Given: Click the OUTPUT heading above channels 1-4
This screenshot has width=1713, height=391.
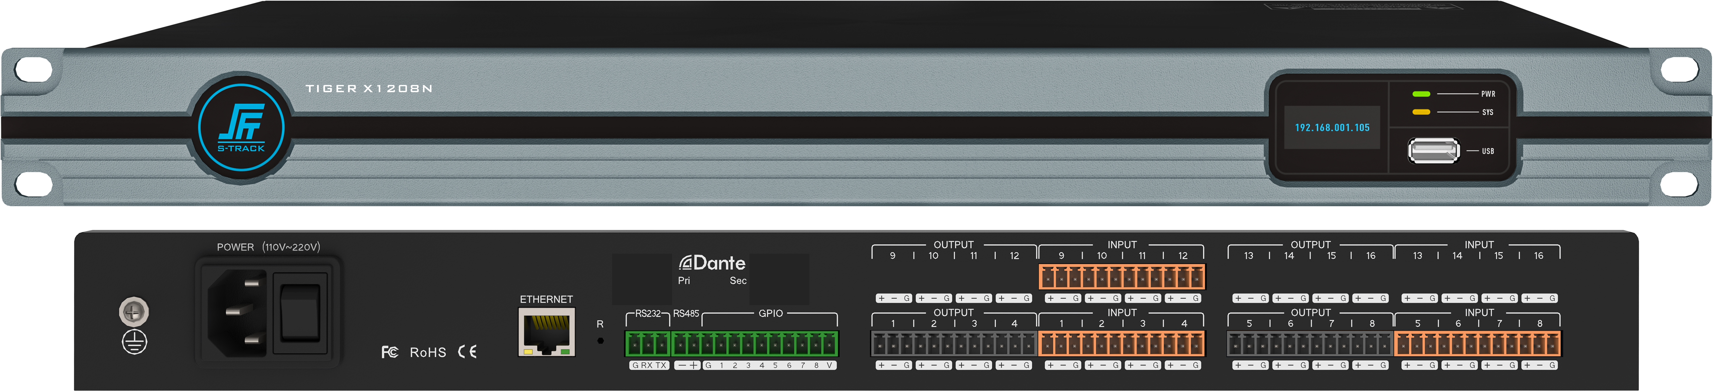Looking at the screenshot, I should [x=954, y=313].
